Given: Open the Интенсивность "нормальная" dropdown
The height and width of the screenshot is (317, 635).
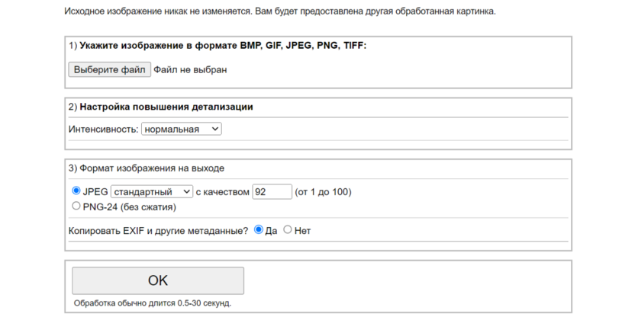Looking at the screenshot, I should (x=181, y=130).
